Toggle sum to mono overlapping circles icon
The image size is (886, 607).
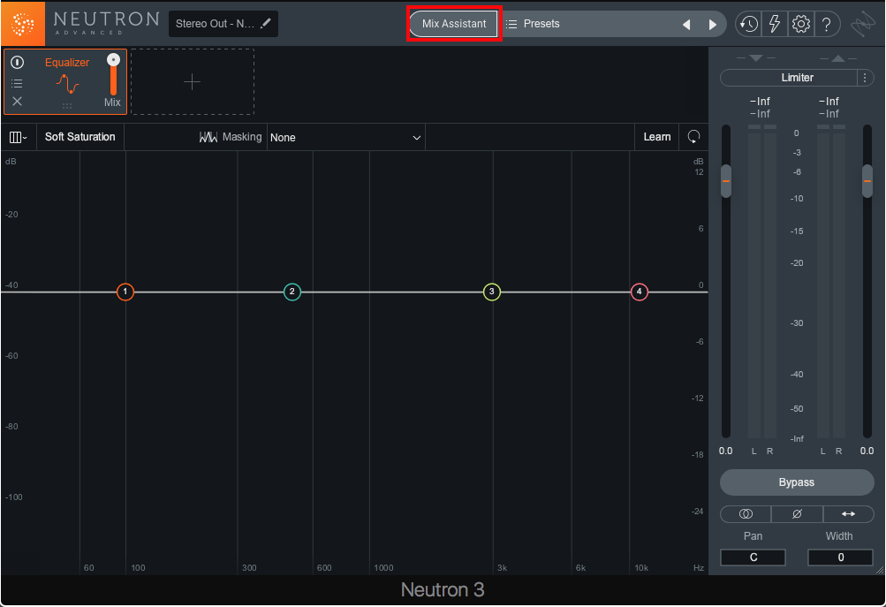point(746,513)
